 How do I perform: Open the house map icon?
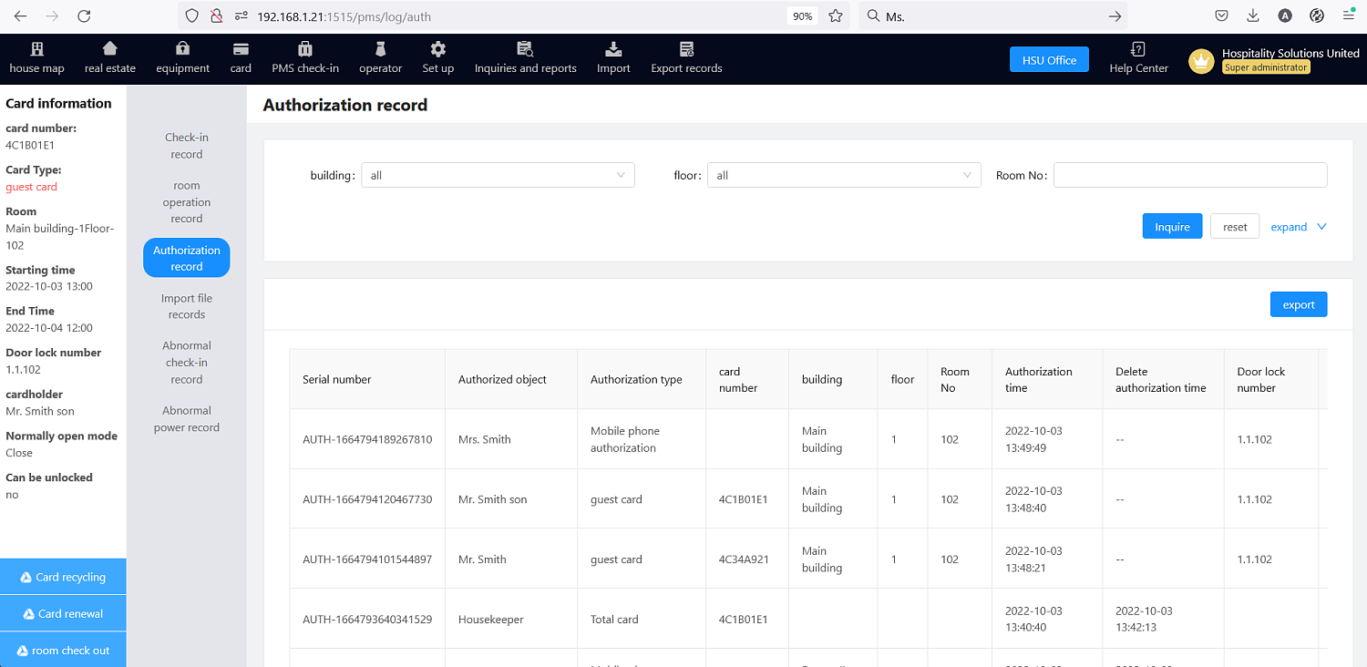[36, 49]
